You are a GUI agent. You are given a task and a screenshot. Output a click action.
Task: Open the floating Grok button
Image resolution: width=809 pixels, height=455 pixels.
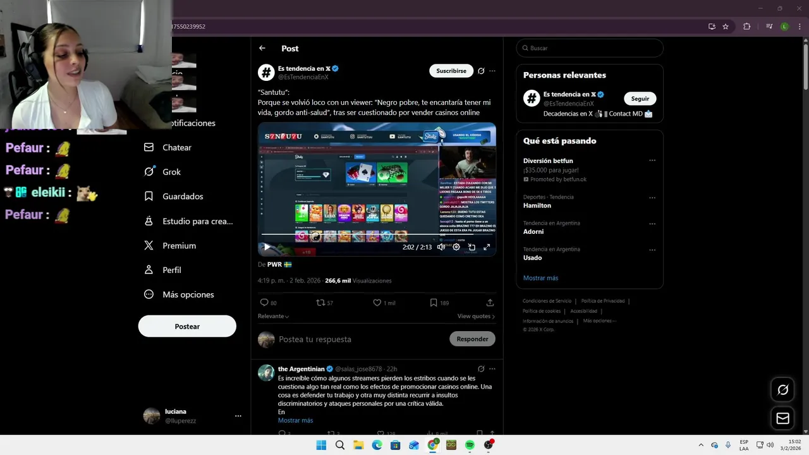tap(782, 390)
